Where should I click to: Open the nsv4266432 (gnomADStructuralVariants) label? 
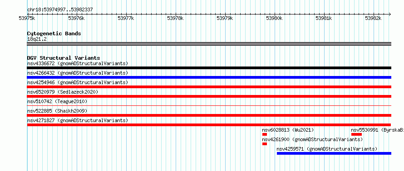click(x=78, y=73)
